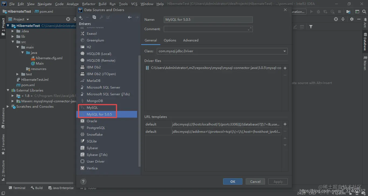The height and width of the screenshot is (196, 368).
Task: Switch to the Advanced tab
Action: point(191,40)
